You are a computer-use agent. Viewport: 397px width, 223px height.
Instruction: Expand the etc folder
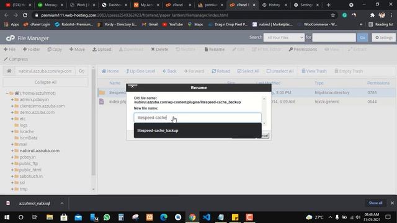click(x=12, y=118)
